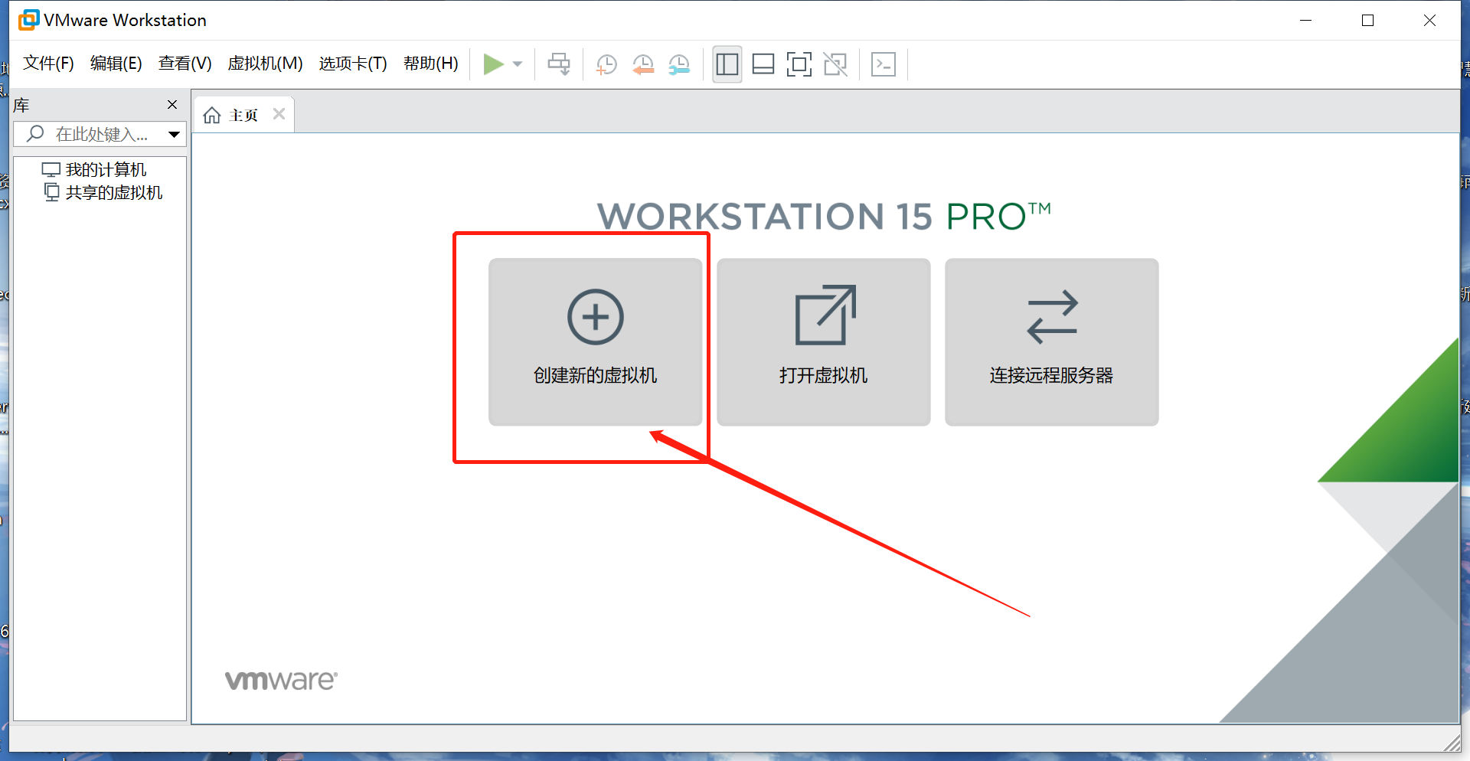This screenshot has width=1470, height=761.
Task: Maximize the VMware Workstation window
Action: pos(1368,21)
